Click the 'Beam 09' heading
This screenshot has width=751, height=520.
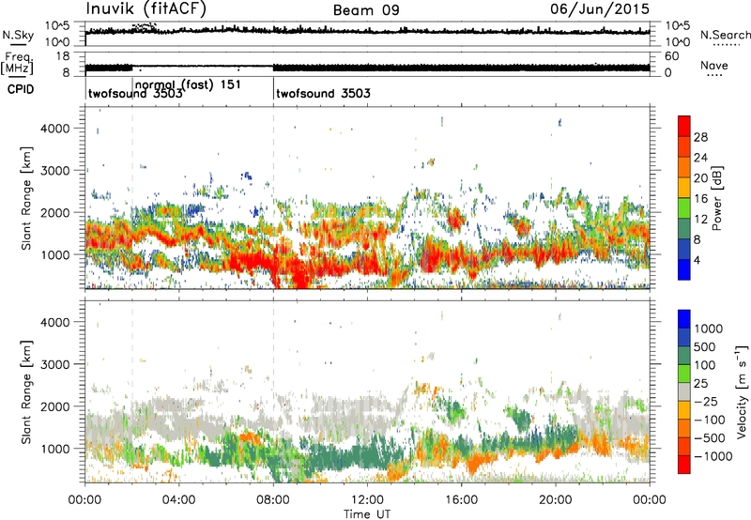366,10
